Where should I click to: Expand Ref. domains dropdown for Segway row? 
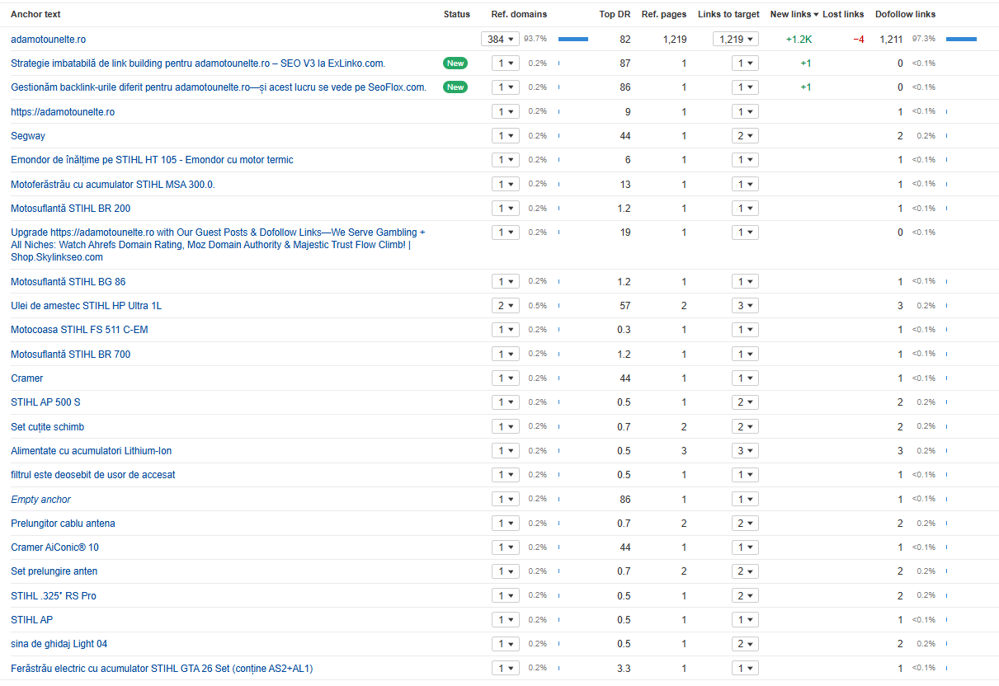[x=505, y=136]
